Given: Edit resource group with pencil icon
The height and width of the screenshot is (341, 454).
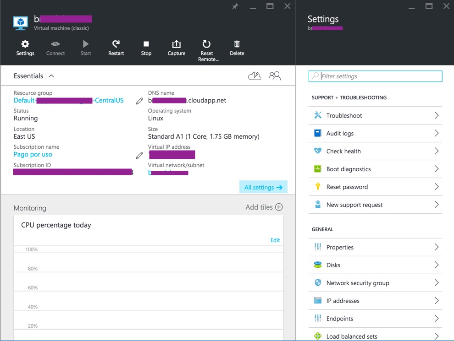Looking at the screenshot, I should [139, 101].
